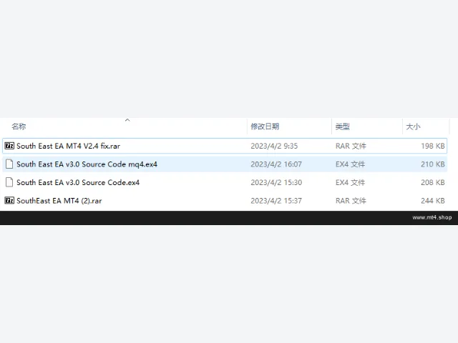Click the 198 KB size value

[433, 146]
